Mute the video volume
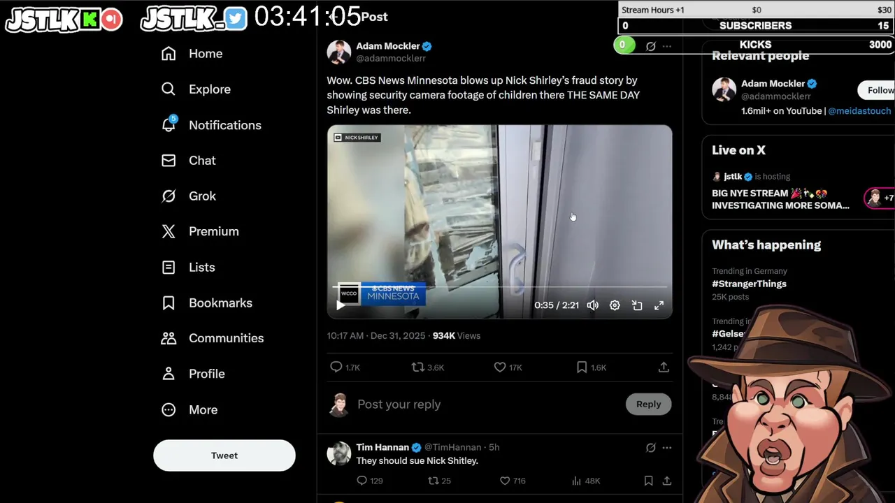Screen dimensions: 895x503 click(593, 305)
